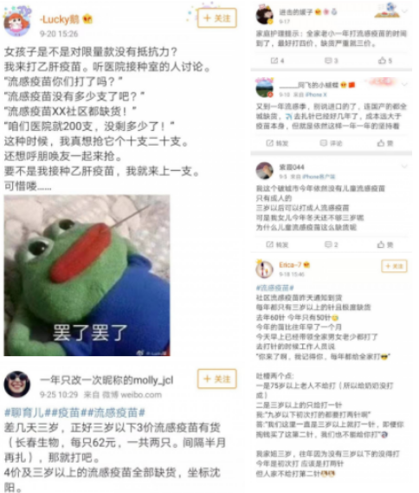The image size is (419, 493).
Task: Repost the iPhone X user's post via 转发
Action: [x=277, y=143]
